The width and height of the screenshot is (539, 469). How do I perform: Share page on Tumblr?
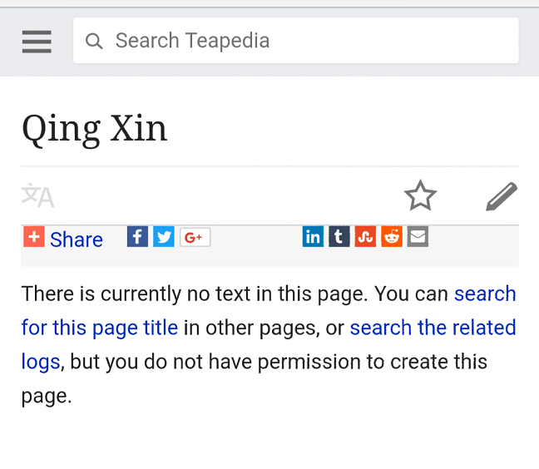(339, 236)
